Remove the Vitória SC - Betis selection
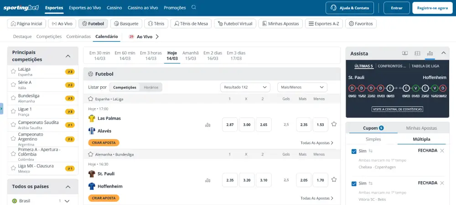Viewport: 456px width, 205px height. coord(442,183)
